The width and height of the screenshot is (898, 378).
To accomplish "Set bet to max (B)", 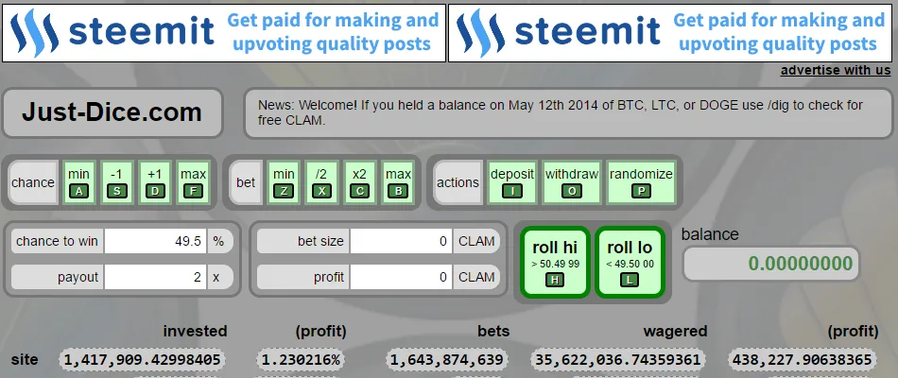I will click(x=398, y=182).
